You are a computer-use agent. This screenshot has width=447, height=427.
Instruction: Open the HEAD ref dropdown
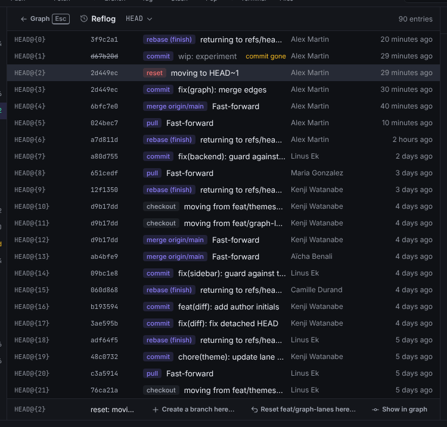pyautogui.click(x=139, y=19)
